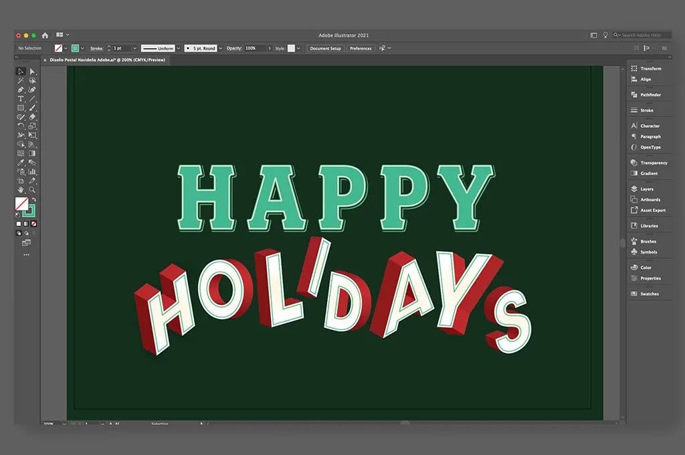The image size is (685, 455).
Task: Open the Preferences button
Action: 361,48
